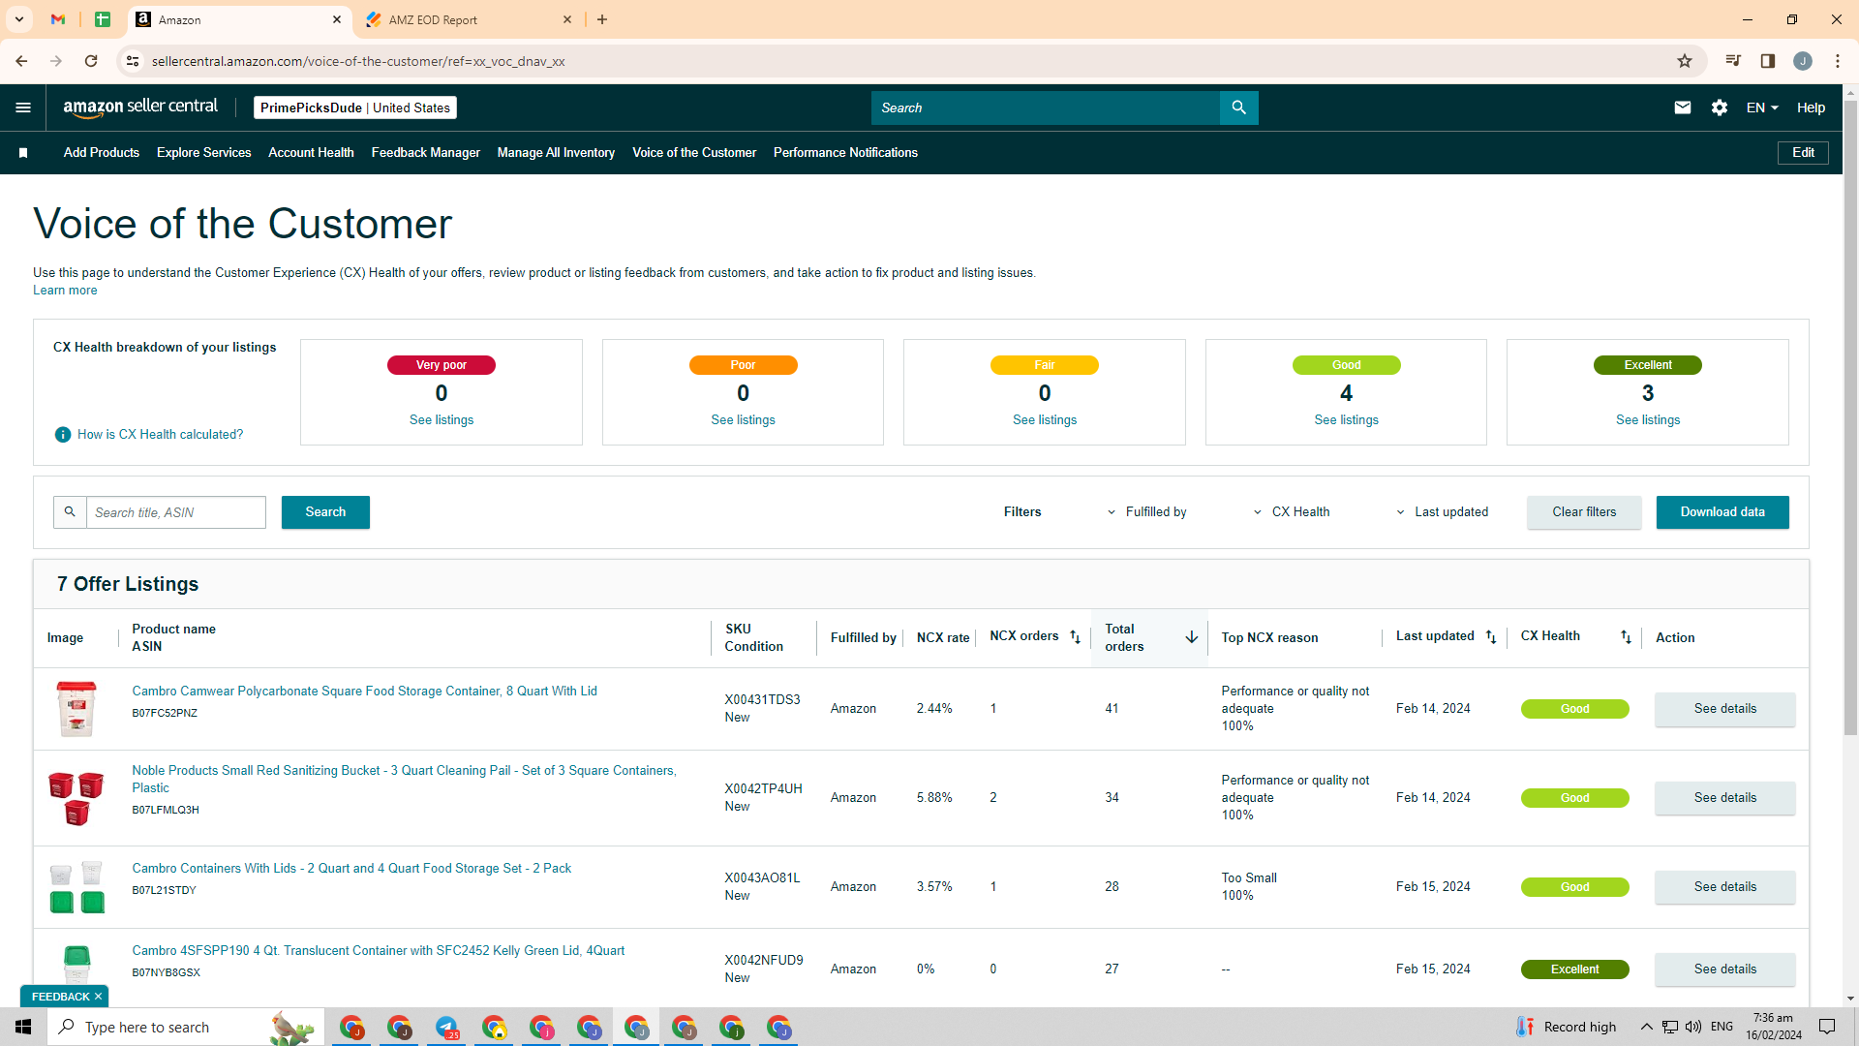Click the magnifier icon beside title search field

point(70,512)
